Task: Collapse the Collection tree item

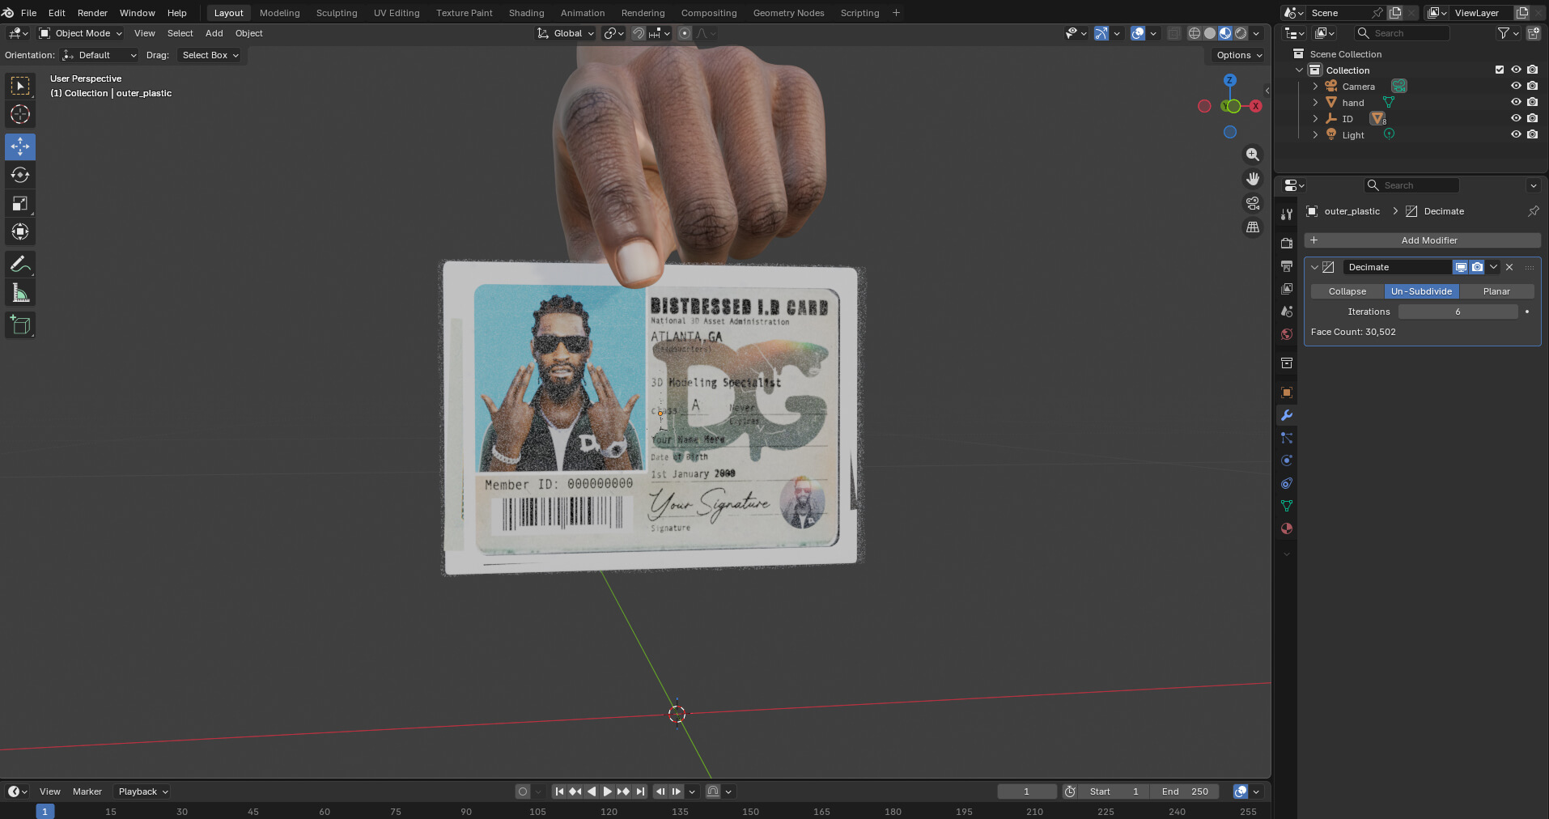Action: tap(1300, 70)
